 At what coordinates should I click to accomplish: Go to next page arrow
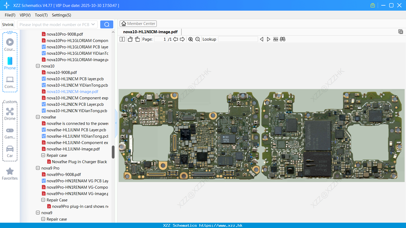[x=182, y=39]
